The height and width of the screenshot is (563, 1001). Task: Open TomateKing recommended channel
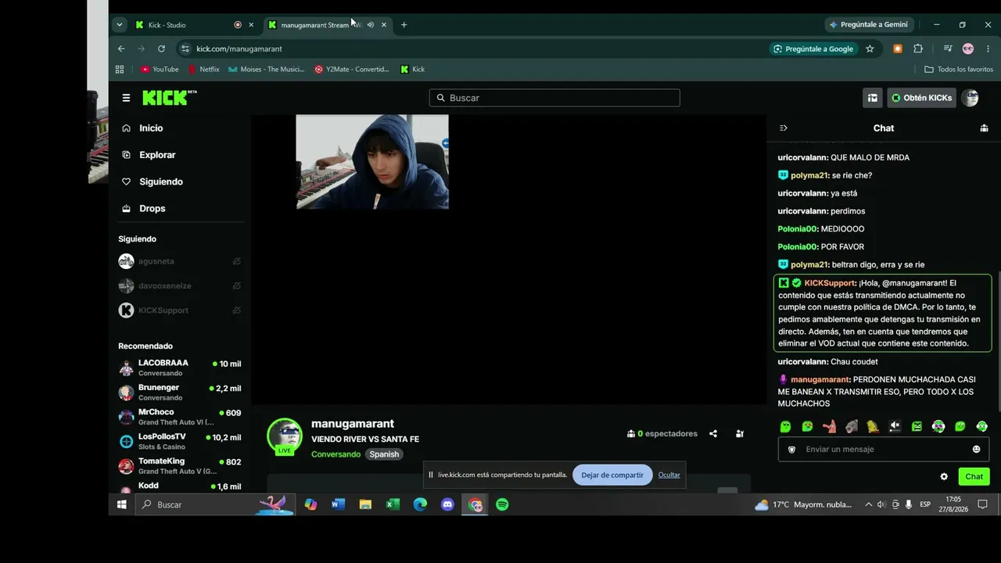tap(181, 466)
